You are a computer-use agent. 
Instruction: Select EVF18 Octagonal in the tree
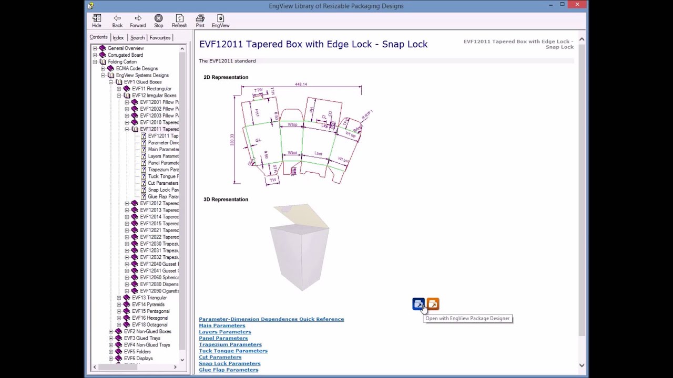click(x=150, y=325)
